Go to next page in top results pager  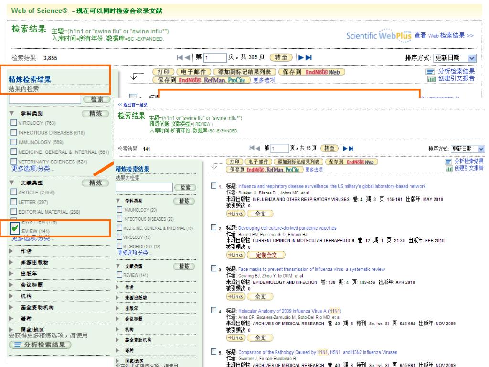point(301,58)
